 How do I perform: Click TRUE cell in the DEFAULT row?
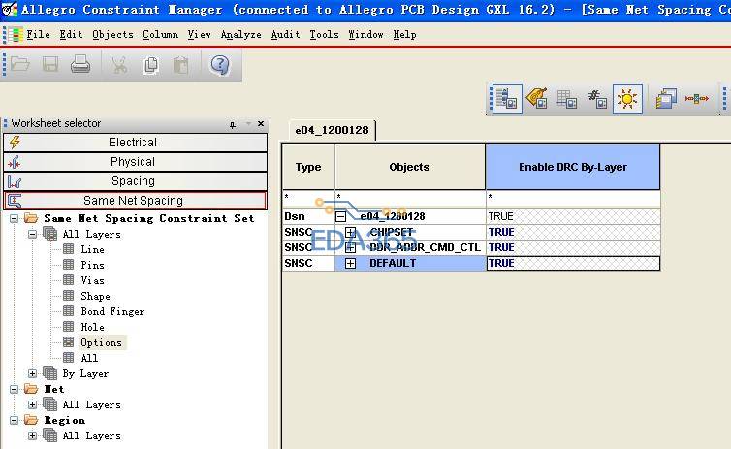click(x=573, y=264)
